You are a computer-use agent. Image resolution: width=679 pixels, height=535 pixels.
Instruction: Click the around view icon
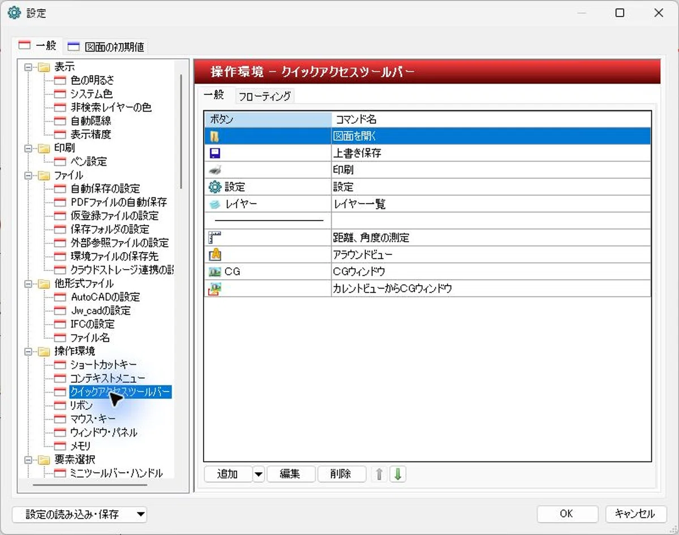click(x=215, y=254)
